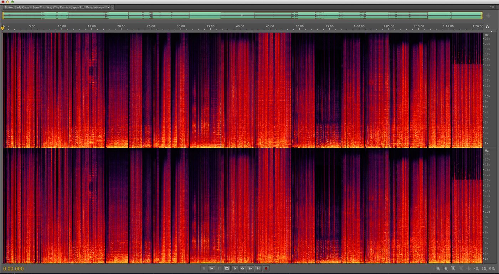Click the zoom navigator overview waveform
The height and width of the screenshot is (274, 499).
click(x=242, y=15)
